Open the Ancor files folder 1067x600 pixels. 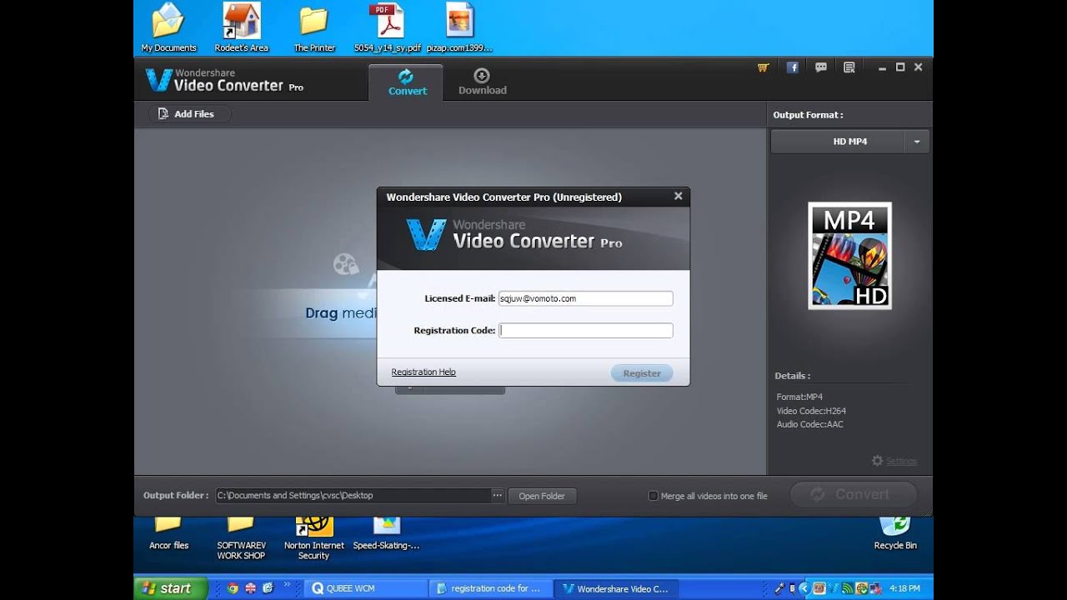pyautogui.click(x=168, y=534)
